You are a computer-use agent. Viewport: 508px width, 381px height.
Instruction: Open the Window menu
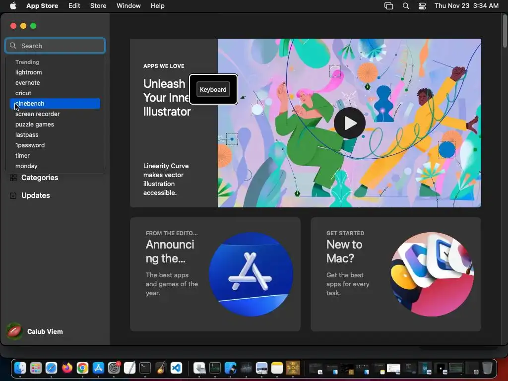[x=128, y=6]
